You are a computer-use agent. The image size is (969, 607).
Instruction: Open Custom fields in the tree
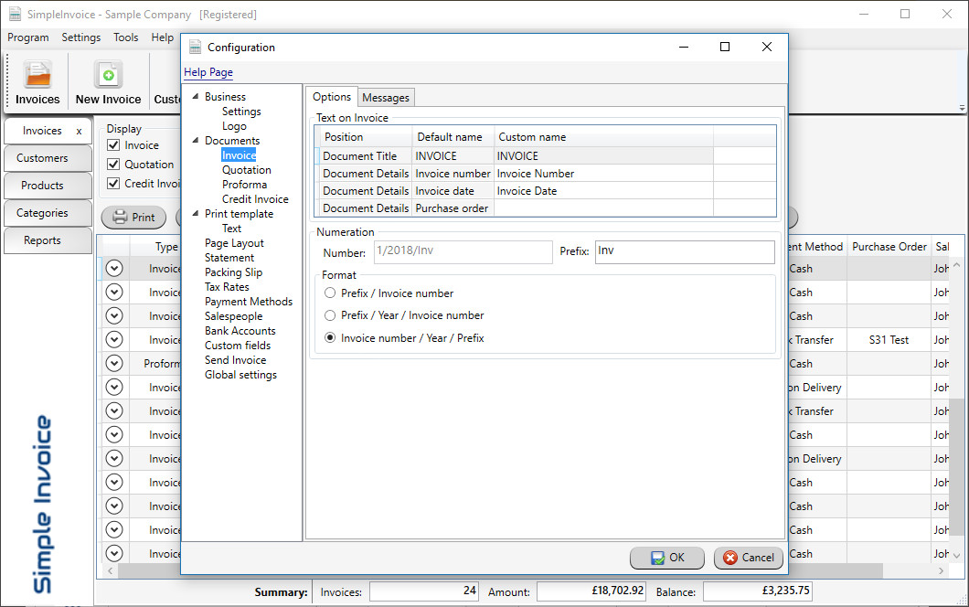[238, 346]
